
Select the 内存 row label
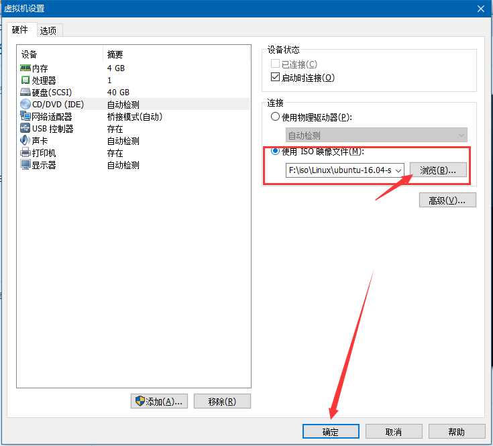pos(40,68)
